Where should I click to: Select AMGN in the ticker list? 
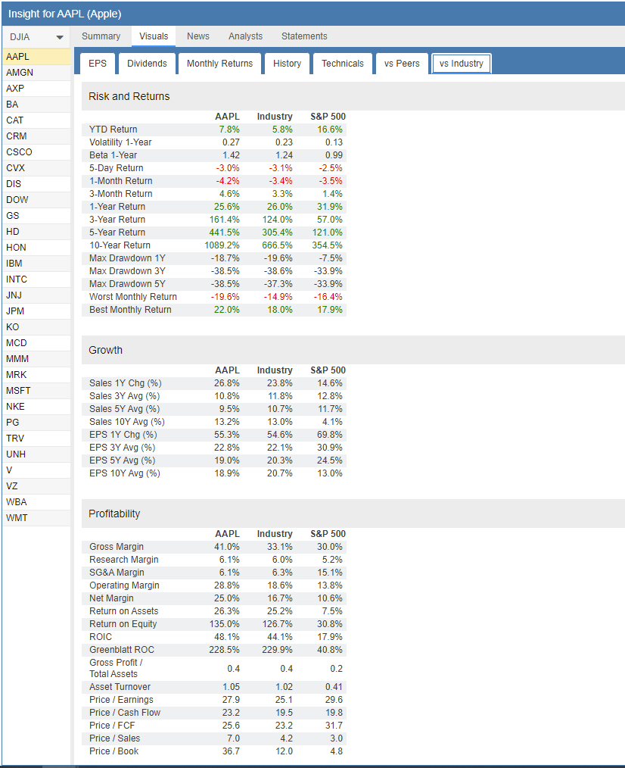[36, 73]
